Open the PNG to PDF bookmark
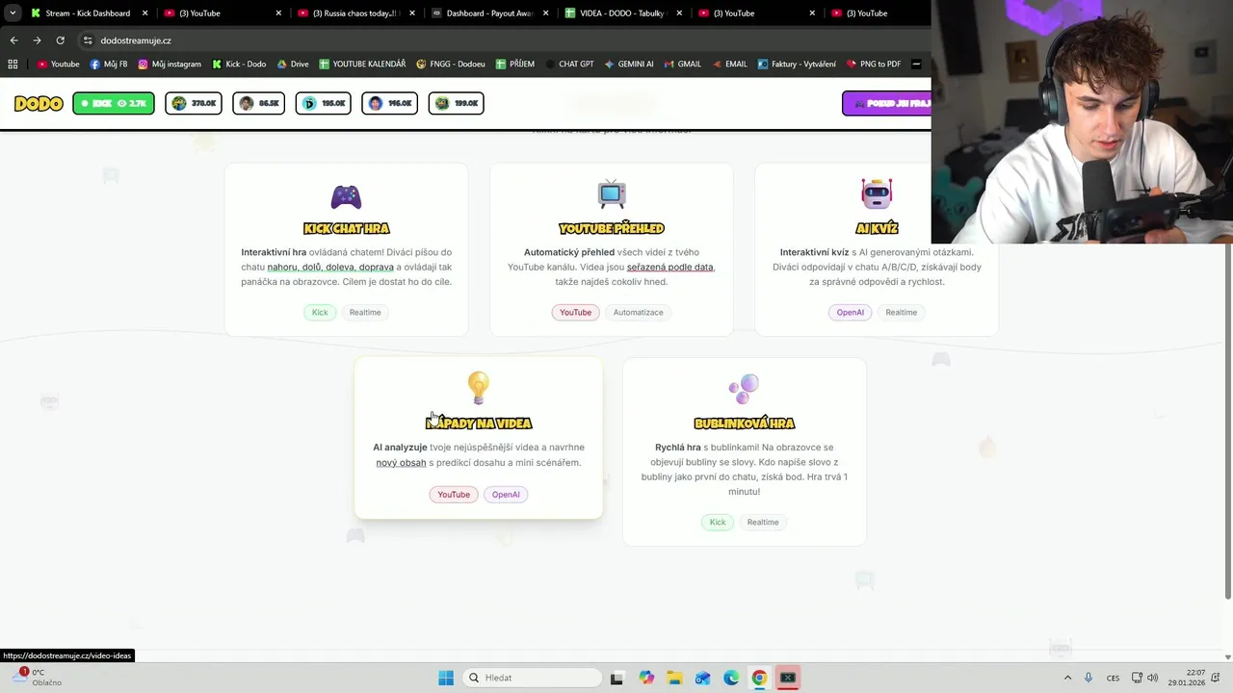 pos(874,64)
